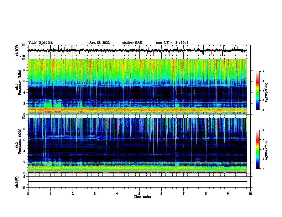Image resolution: width=282 pixels, height=217 pixels.
Task: Click the "6" kHz tick on ch.1 spectrogram
Action: click(x=25, y=81)
